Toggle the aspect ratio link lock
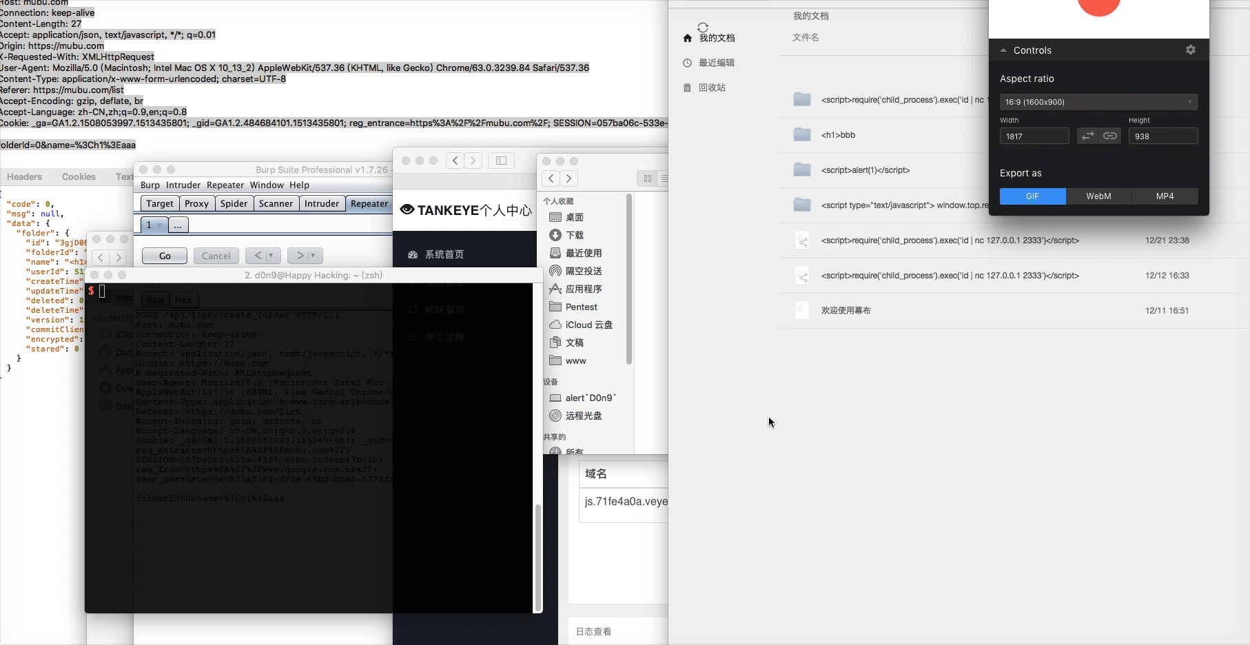 coord(1109,136)
